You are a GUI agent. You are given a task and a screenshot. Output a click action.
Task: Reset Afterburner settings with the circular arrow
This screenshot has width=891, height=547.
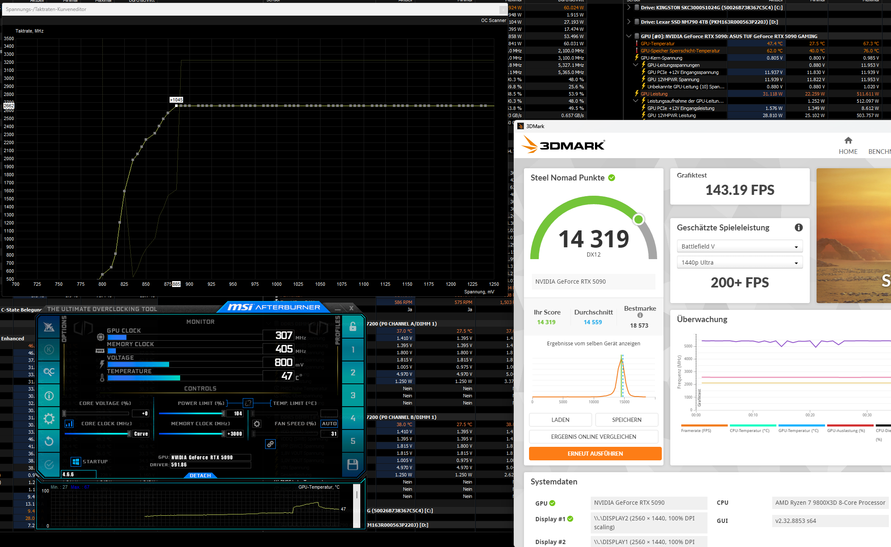coord(49,441)
